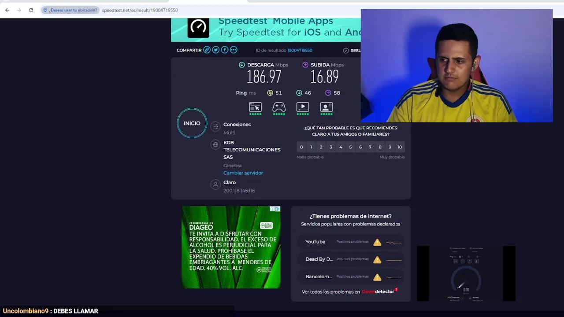Select rating 5 for Claro recommendation
The width and height of the screenshot is (564, 317).
350,147
